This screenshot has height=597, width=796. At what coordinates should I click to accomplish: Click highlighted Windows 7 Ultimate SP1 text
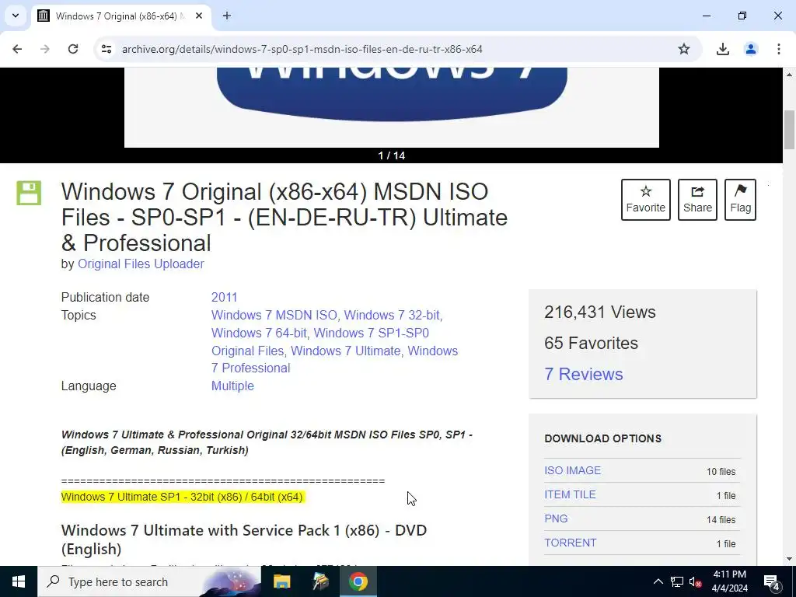[x=182, y=497]
